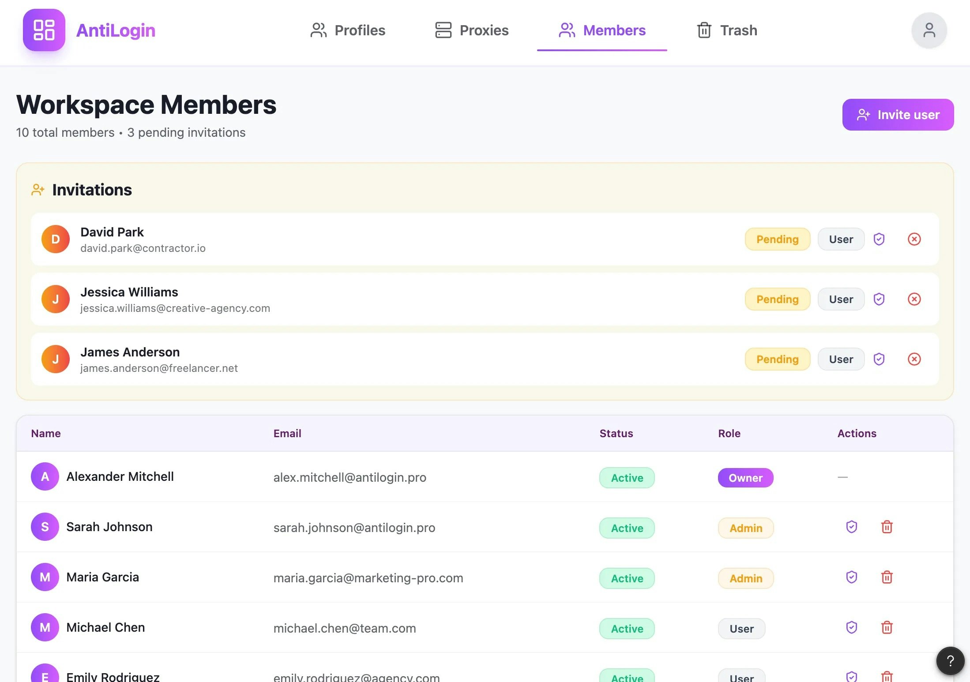Open James Anderson's role selector
970x682 pixels.
pyautogui.click(x=841, y=359)
